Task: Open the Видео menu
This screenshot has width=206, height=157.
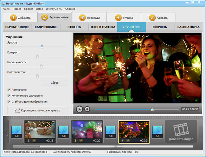Action: point(39,9)
